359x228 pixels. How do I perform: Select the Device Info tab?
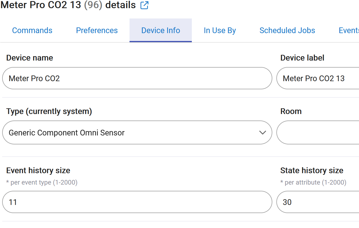tap(161, 30)
